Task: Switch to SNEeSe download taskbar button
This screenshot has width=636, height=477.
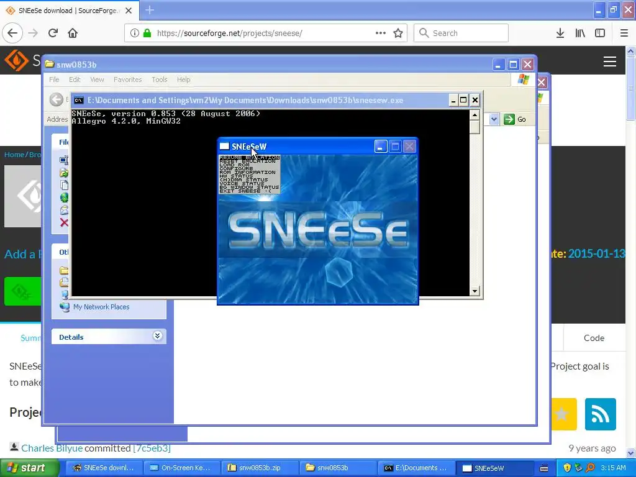Action: click(104, 468)
